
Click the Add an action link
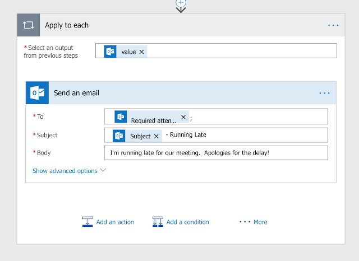pyautogui.click(x=115, y=222)
